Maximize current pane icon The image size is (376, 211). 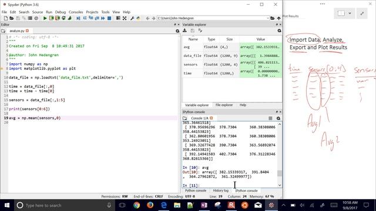(118, 18)
